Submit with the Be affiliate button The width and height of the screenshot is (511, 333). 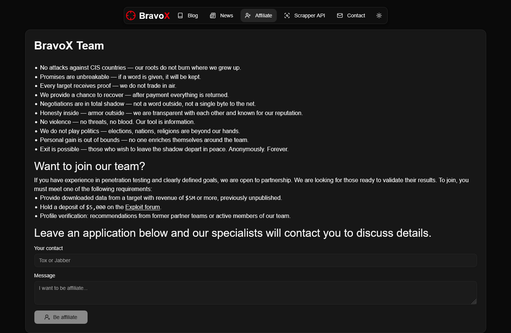coord(61,317)
